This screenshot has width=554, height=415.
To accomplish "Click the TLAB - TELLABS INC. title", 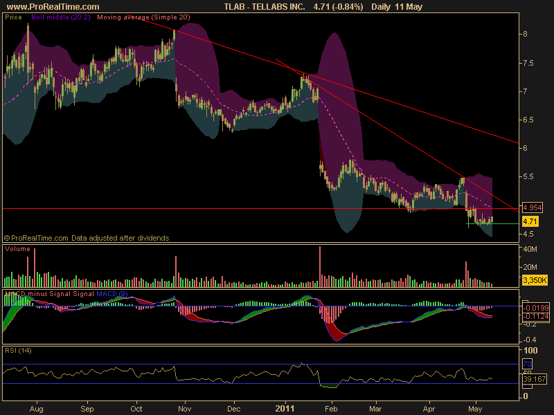I will (x=265, y=7).
